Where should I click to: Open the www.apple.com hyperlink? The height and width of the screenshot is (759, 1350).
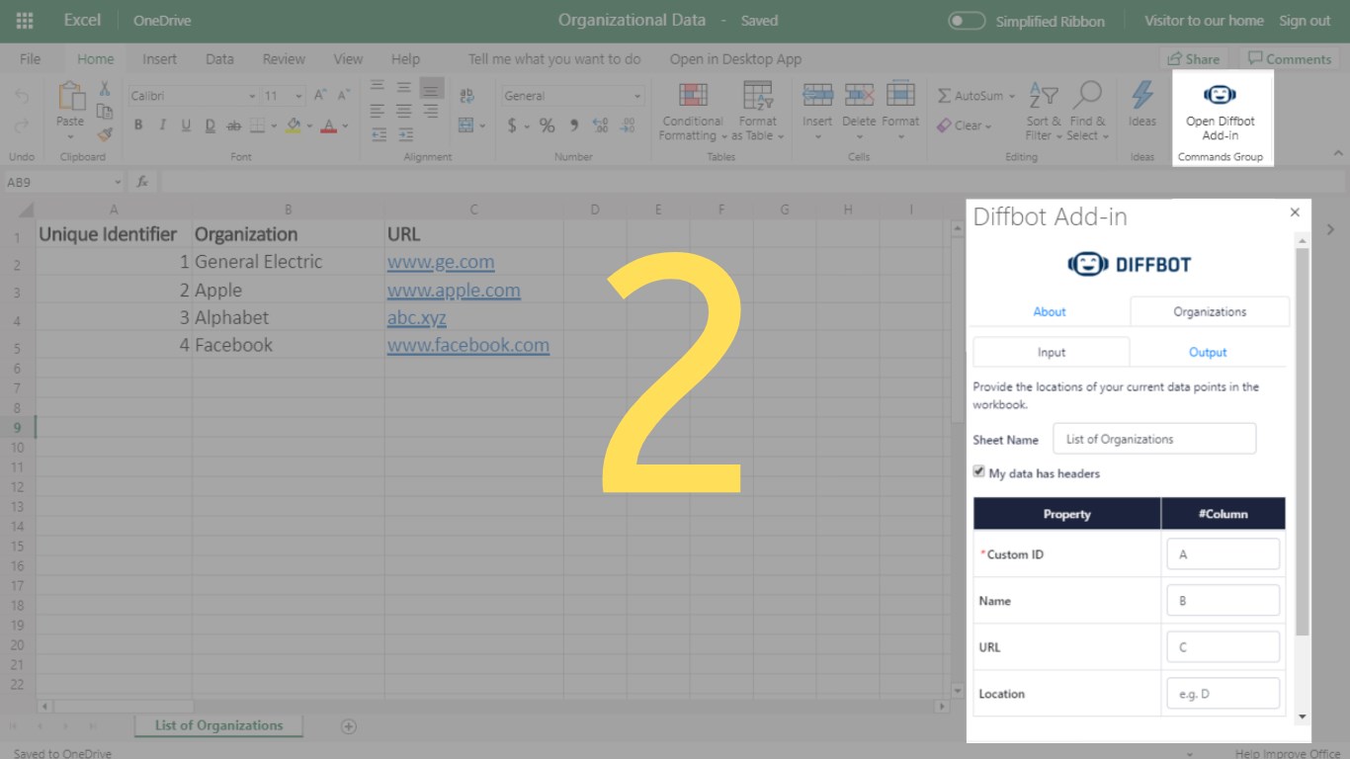point(454,290)
